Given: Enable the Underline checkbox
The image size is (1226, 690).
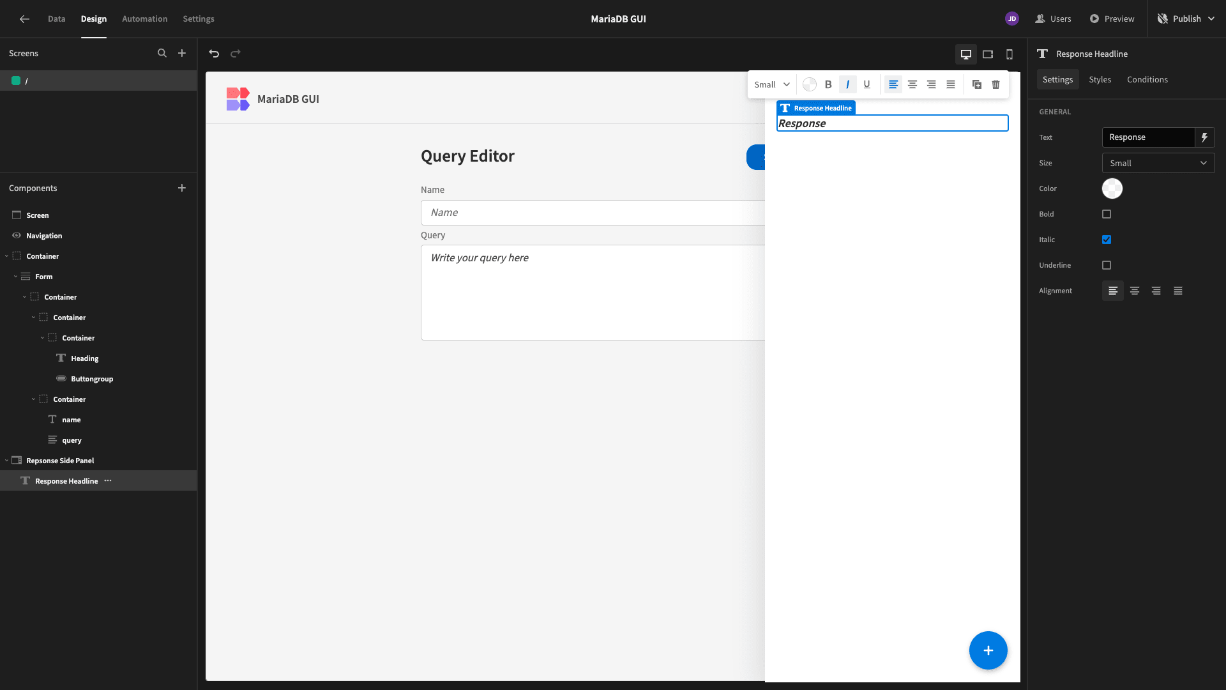Looking at the screenshot, I should 1107,265.
